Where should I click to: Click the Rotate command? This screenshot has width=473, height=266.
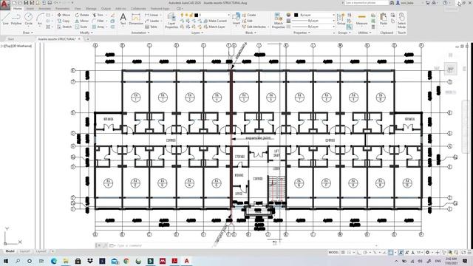82,15
